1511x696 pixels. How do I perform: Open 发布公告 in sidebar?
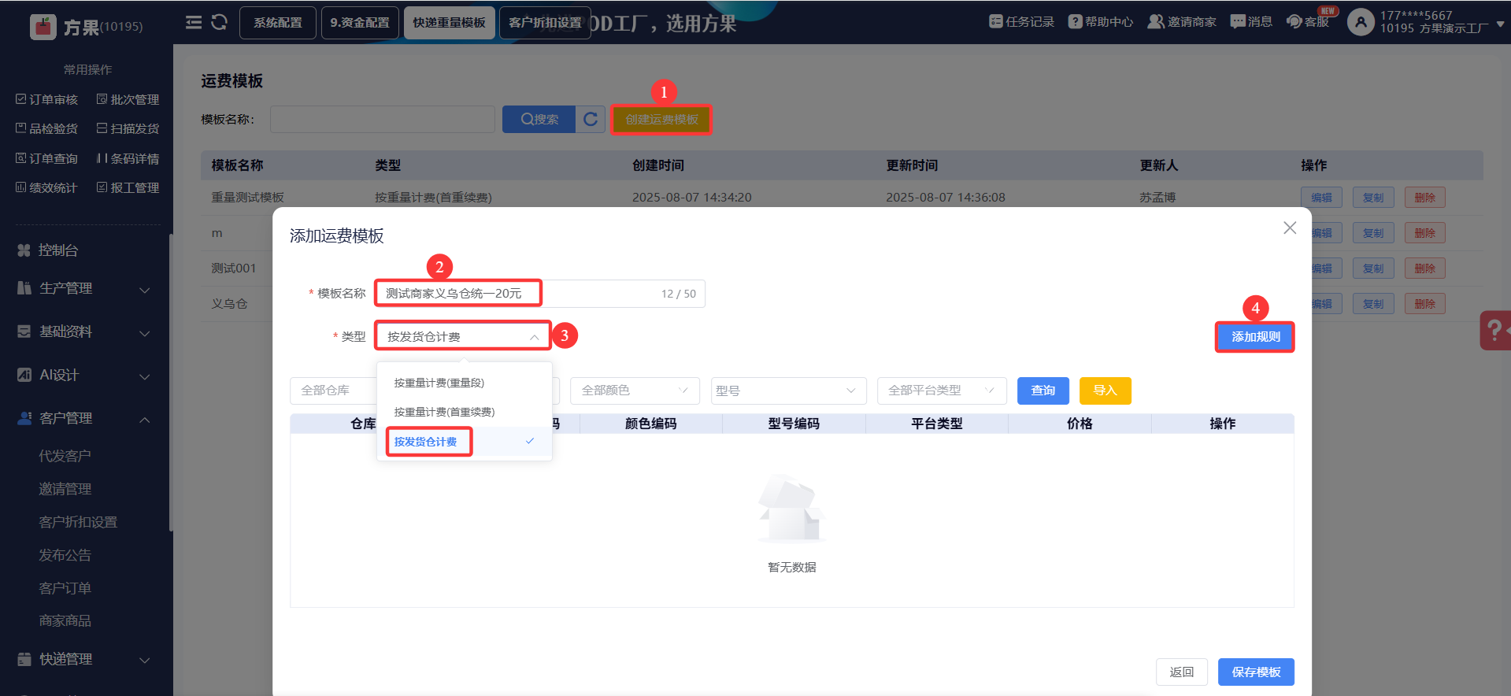click(x=65, y=555)
